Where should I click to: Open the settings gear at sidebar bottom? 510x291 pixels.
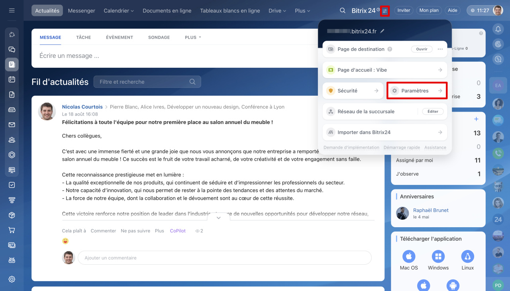pos(12,279)
